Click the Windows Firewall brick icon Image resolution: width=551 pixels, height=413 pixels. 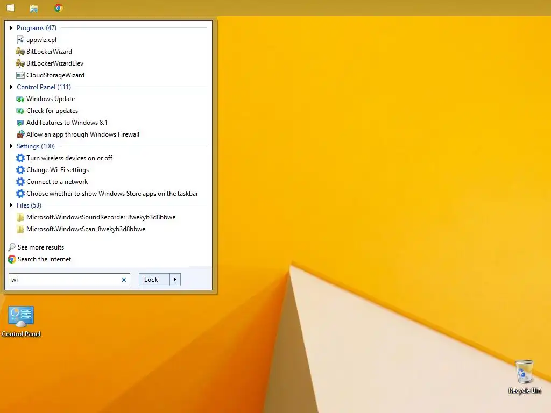[x=20, y=134]
